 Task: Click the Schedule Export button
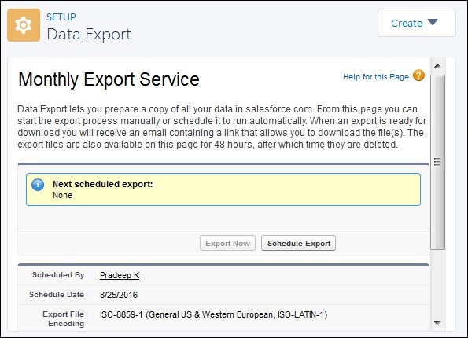pyautogui.click(x=298, y=243)
